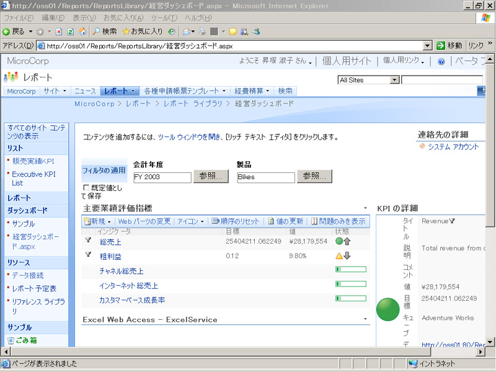The height and width of the screenshot is (372, 496).
Task: Open the Excel Web Access web part menu arrow
Action: (365, 319)
